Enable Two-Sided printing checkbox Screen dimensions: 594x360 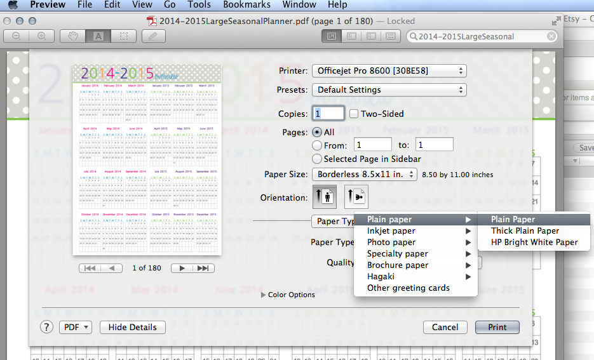[x=353, y=114]
